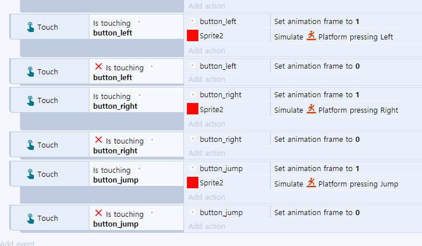Image resolution: width=422 pixels, height=246 pixels.
Task: Click Touch icon in button_left touching event
Action: [x=30, y=27]
